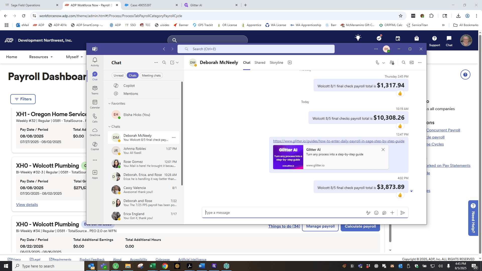482x271 pixels.
Task: Open Calls in the Teams sidebar
Action: tap(95, 118)
